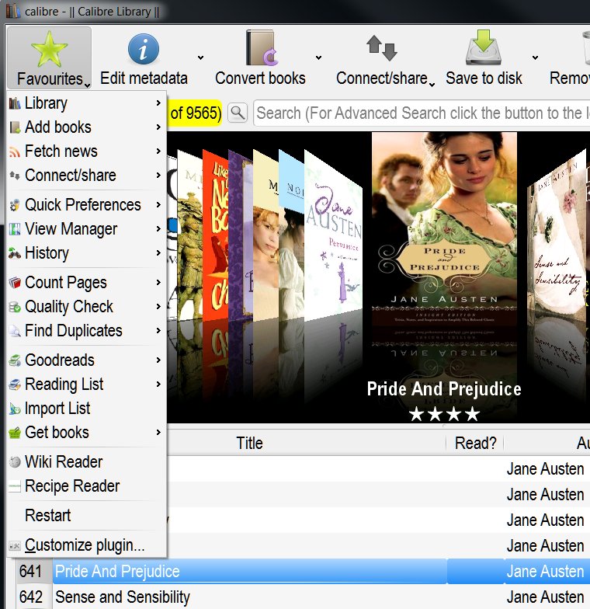This screenshot has height=609, width=590.
Task: Expand the Quick Preferences submenu arrow
Action: [x=158, y=205]
